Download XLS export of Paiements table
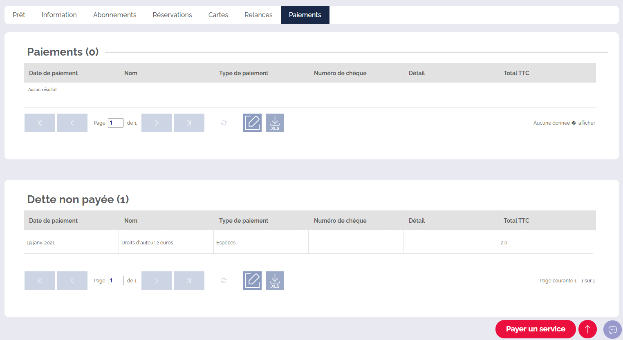 tap(275, 123)
